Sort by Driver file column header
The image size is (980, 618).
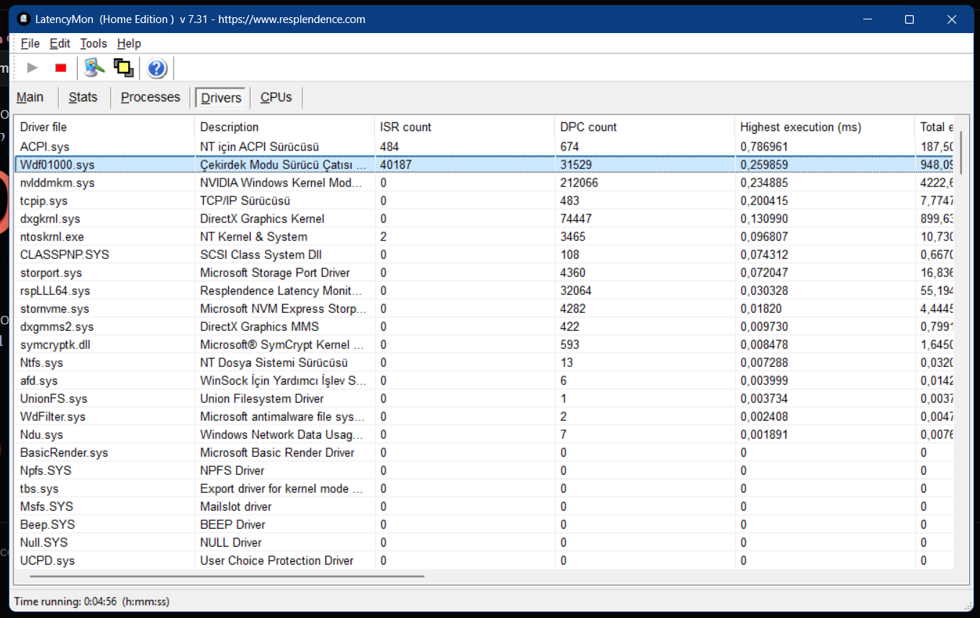[104, 127]
